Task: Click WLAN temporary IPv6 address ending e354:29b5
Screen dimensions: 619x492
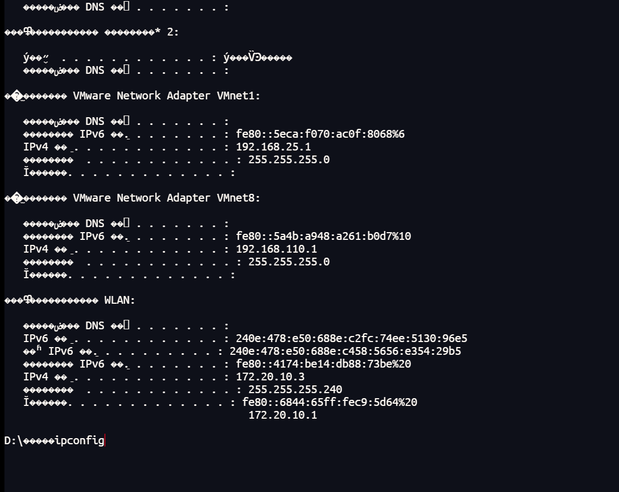Action: click(x=345, y=352)
